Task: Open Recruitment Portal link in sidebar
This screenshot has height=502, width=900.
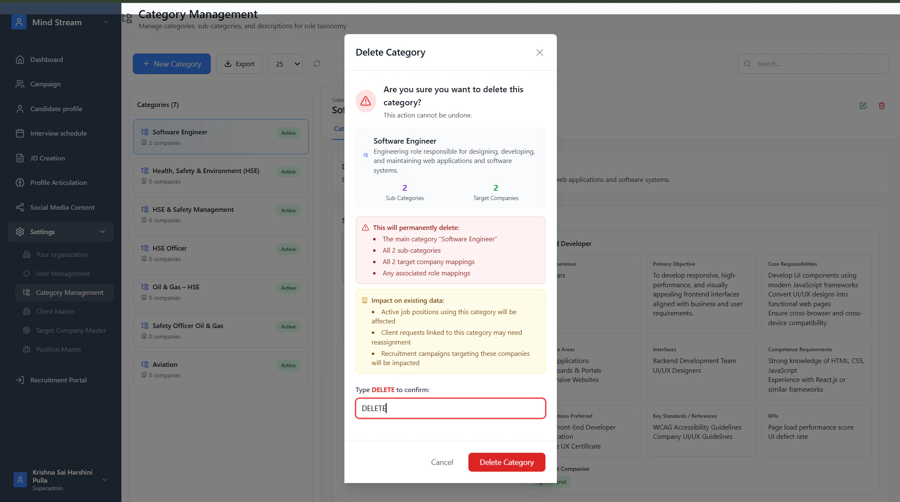Action: point(58,380)
